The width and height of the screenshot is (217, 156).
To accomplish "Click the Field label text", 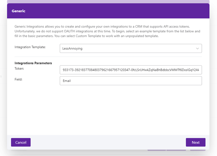I will [x=18, y=79].
